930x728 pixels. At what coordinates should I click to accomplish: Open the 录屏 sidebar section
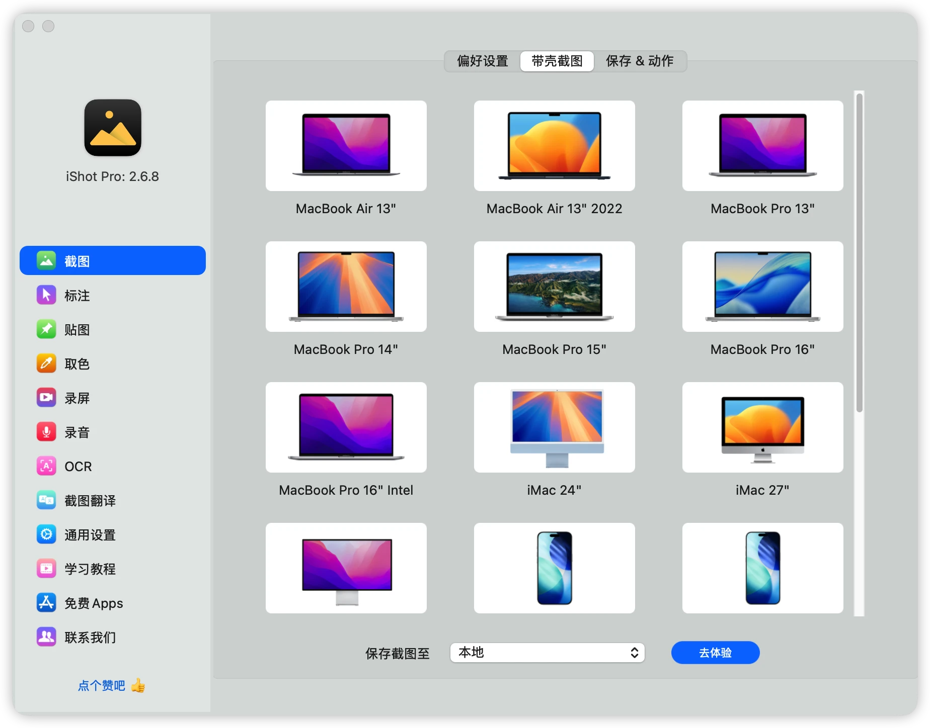113,398
